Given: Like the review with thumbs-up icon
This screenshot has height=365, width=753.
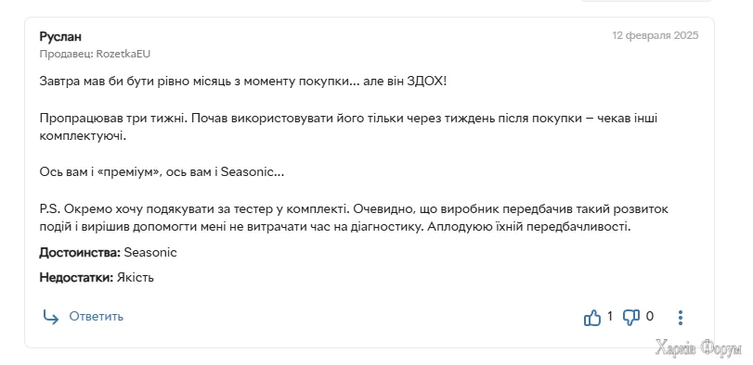Looking at the screenshot, I should coord(592,317).
